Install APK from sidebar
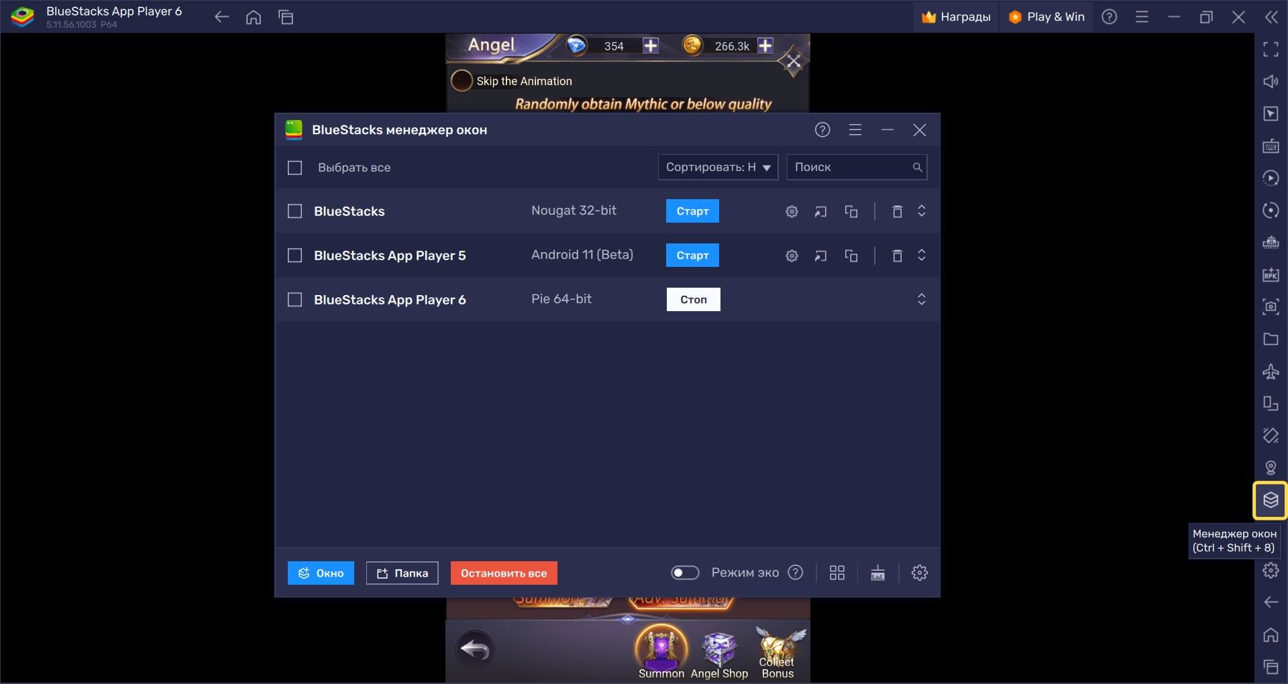 (x=1271, y=274)
